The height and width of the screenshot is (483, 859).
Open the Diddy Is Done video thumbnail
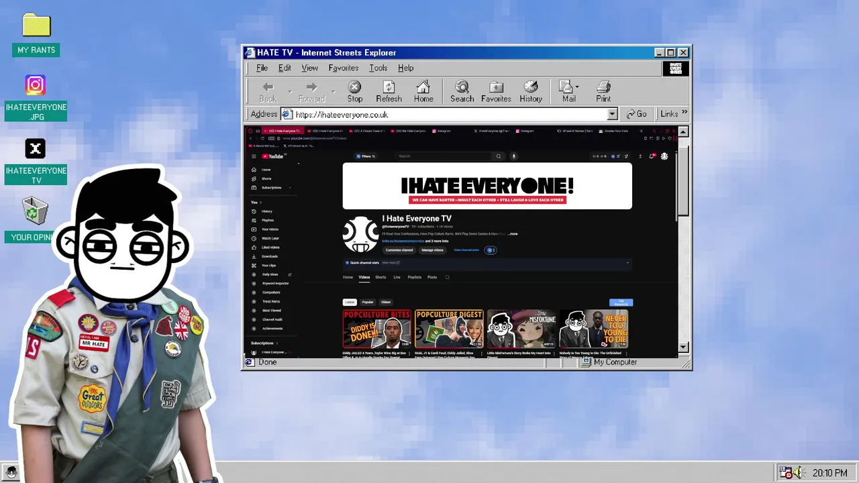tap(376, 329)
